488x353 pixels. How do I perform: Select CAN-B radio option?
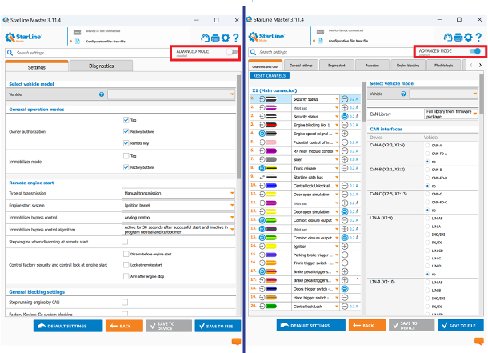[x=427, y=170]
